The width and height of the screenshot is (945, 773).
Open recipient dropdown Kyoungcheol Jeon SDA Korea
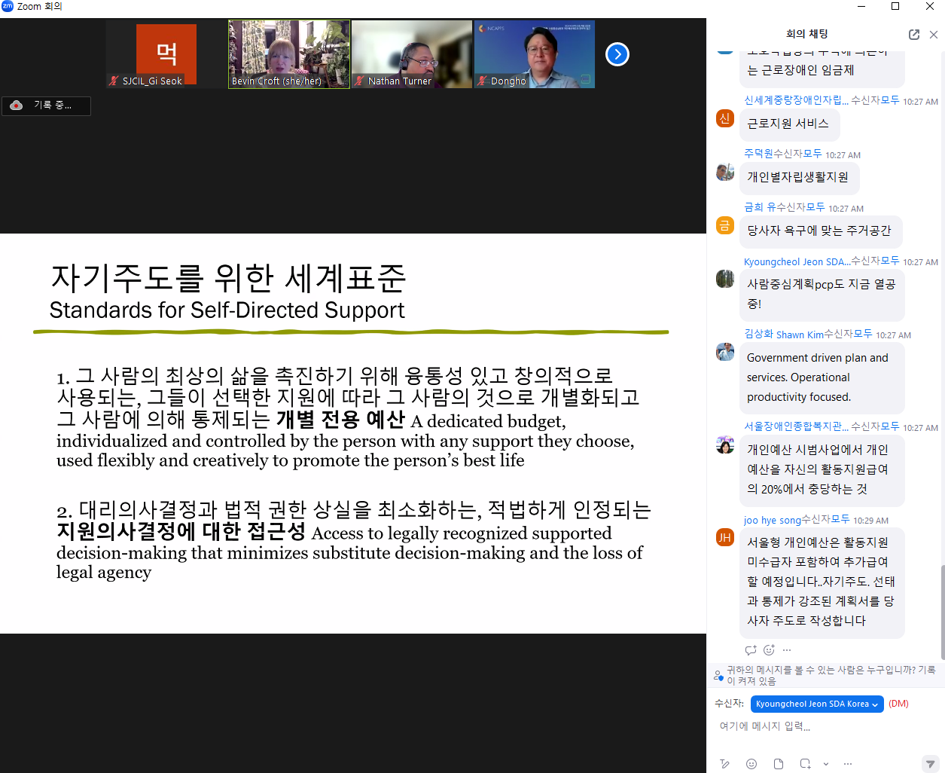pyautogui.click(x=817, y=704)
